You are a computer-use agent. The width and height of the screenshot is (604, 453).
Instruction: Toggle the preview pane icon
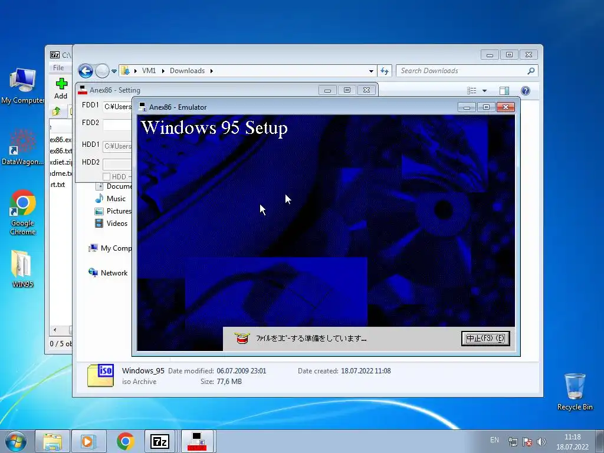(x=504, y=90)
